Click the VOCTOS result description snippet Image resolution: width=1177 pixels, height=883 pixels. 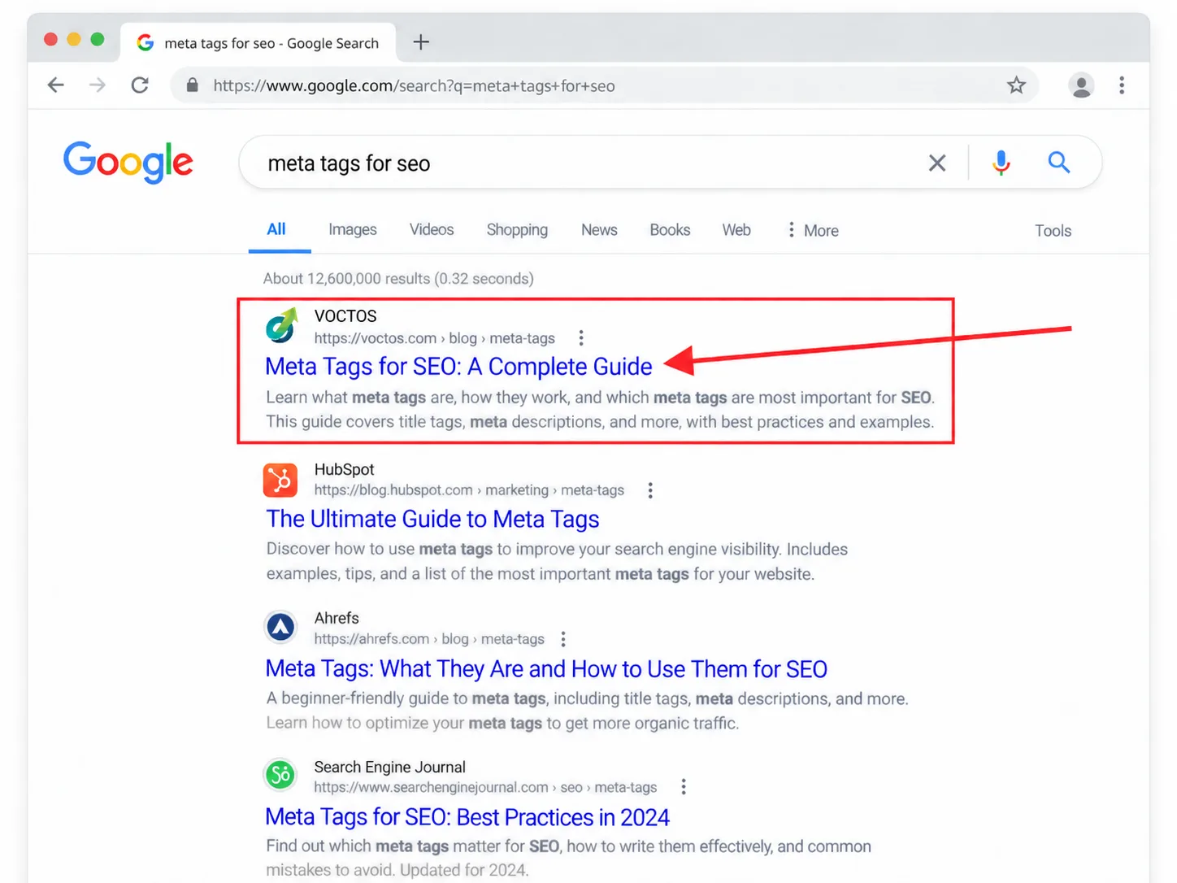(601, 410)
